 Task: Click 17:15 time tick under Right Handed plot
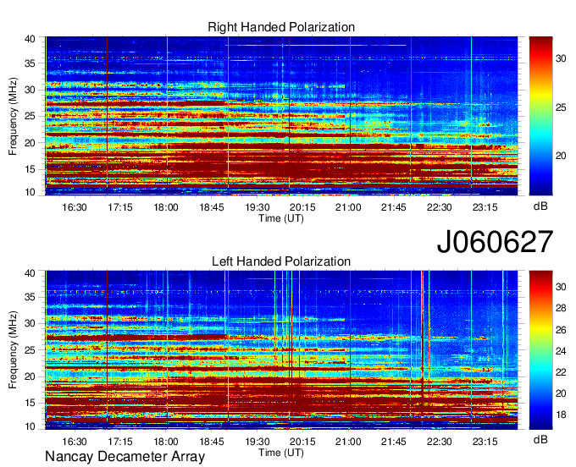[x=120, y=207]
